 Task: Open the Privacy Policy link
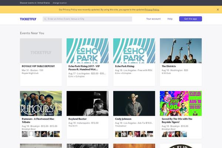[152, 10]
